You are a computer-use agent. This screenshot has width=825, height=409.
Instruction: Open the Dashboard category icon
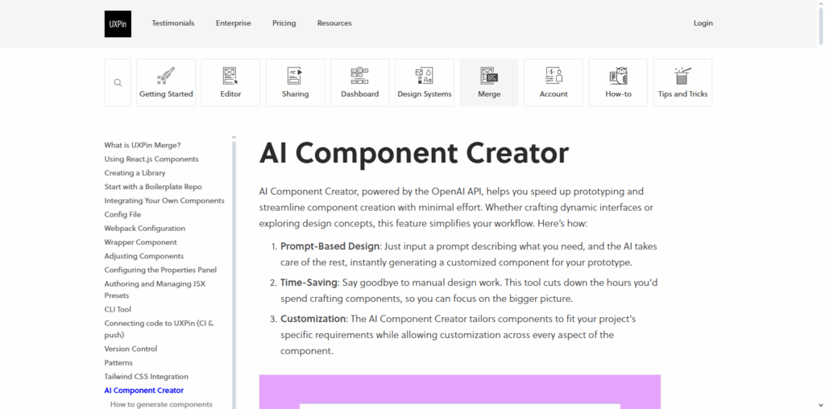pyautogui.click(x=360, y=76)
